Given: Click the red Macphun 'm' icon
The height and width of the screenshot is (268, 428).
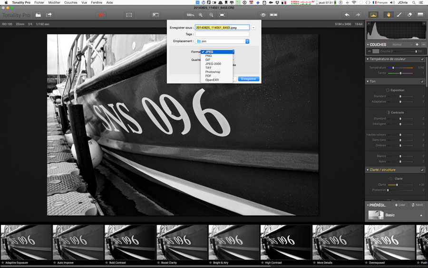Looking at the screenshot, I should point(101,15).
